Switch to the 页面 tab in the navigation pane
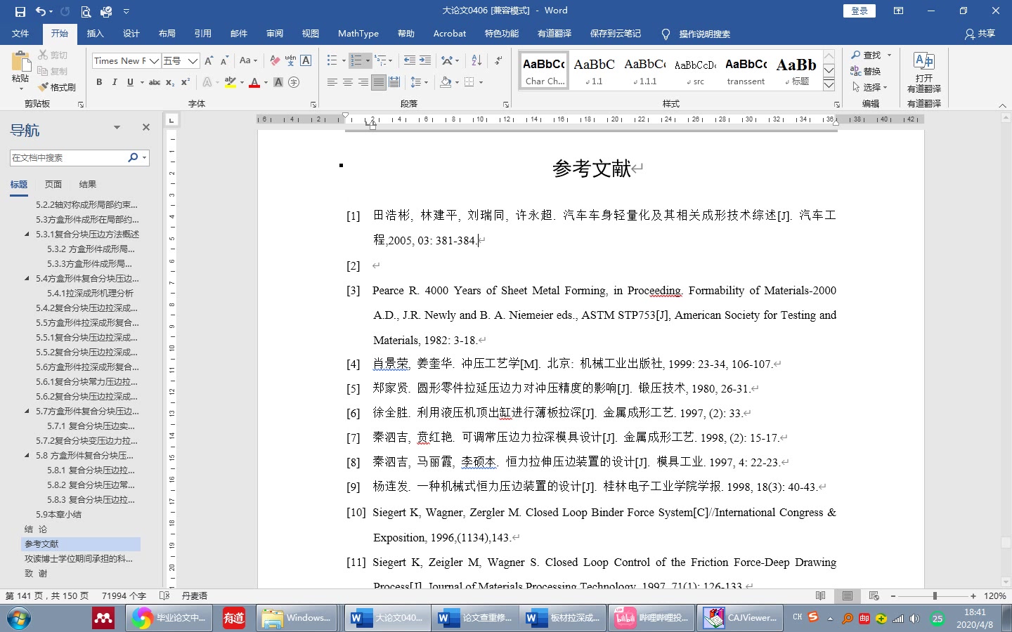 coord(53,185)
